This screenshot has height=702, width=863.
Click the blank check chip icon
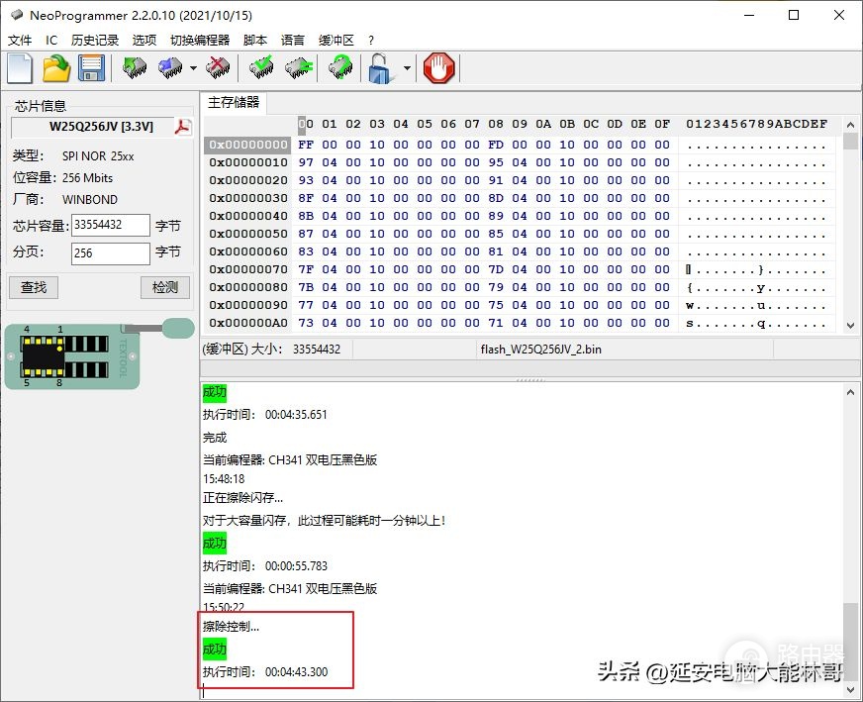[299, 68]
